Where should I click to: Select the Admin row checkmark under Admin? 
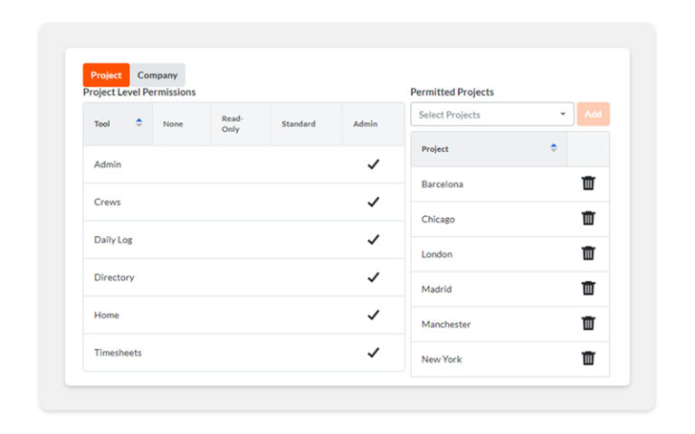click(373, 165)
